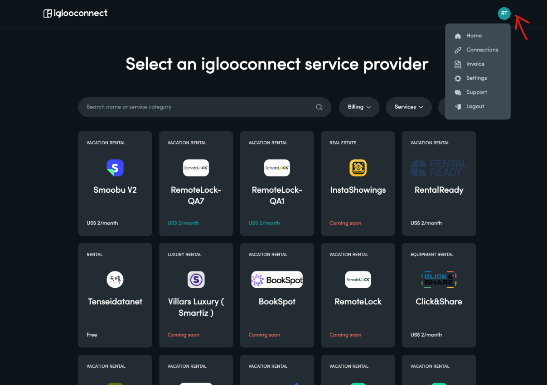
Task: Click the Smoobu V2 logo
Action: click(x=115, y=168)
